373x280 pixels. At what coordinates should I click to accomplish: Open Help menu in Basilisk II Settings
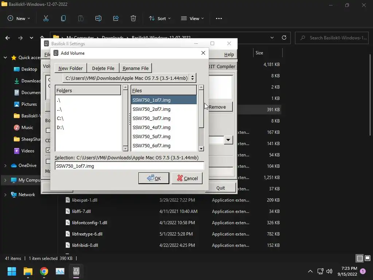[x=229, y=55]
